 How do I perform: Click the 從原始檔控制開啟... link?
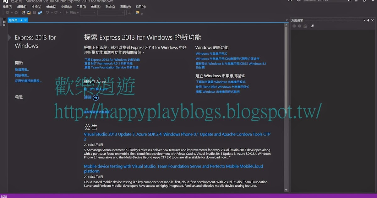[x=28, y=81]
